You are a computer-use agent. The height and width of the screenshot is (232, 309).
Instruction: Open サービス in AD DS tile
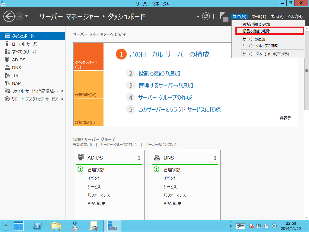94,187
